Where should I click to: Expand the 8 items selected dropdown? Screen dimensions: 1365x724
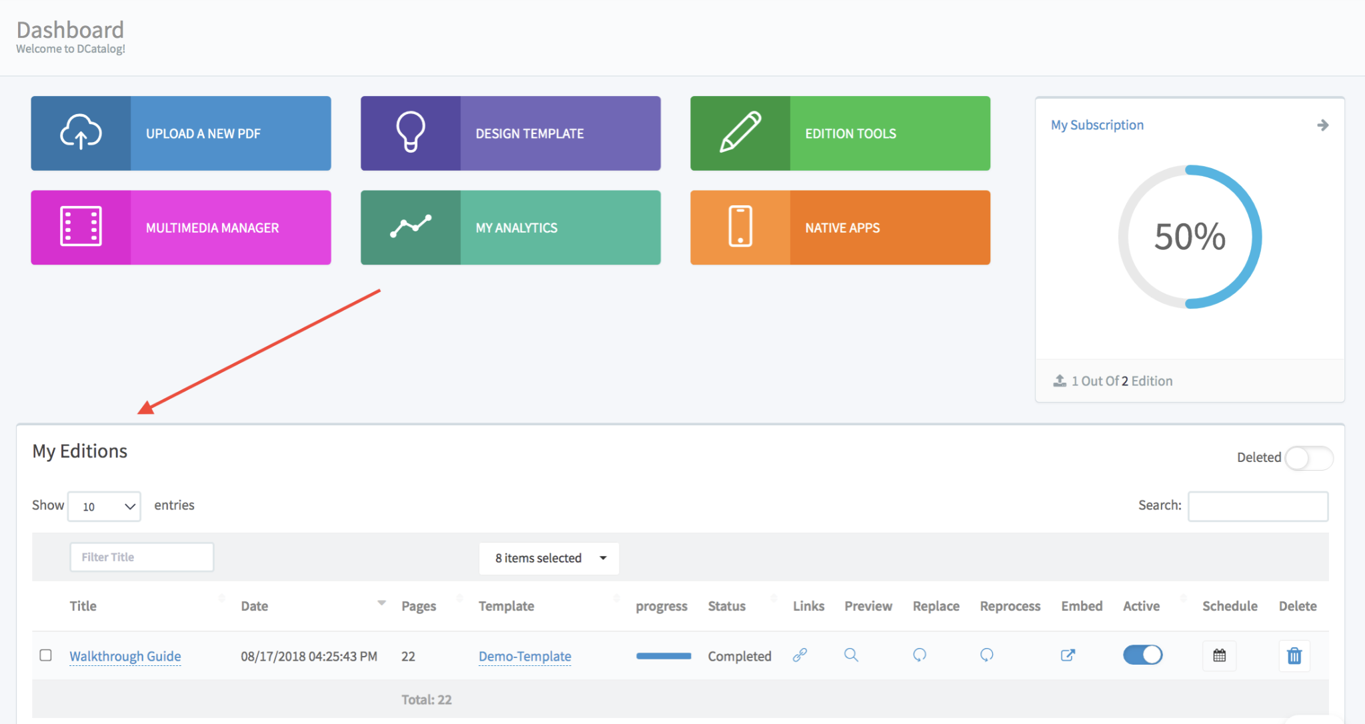[x=549, y=558]
